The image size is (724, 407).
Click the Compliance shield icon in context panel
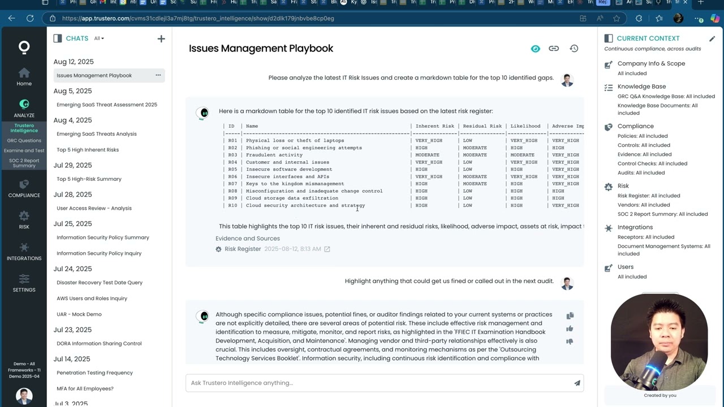pyautogui.click(x=609, y=127)
